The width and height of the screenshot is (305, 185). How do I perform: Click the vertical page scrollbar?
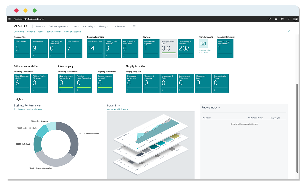coord(297,128)
